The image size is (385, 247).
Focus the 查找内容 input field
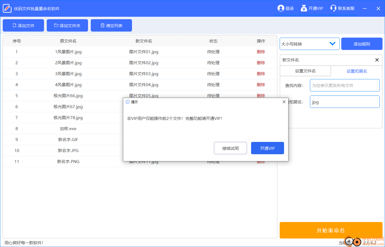[345, 85]
